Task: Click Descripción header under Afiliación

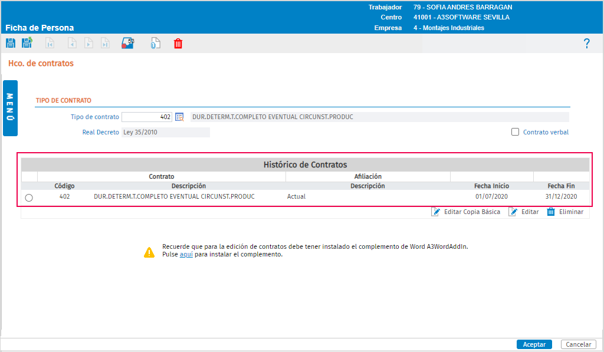Action: pos(367,186)
